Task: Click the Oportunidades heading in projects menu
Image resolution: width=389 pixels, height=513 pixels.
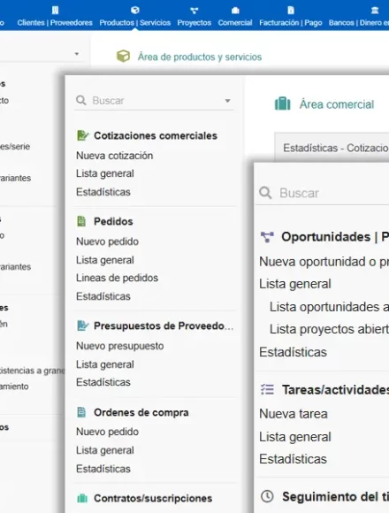Action: (335, 237)
